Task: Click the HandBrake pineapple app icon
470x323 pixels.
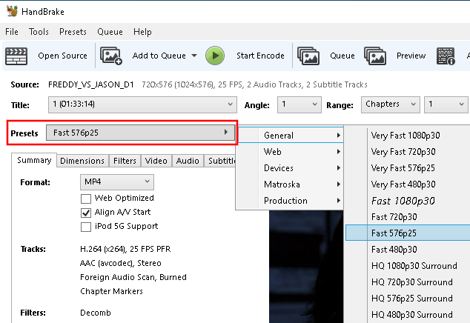Action: point(13,11)
